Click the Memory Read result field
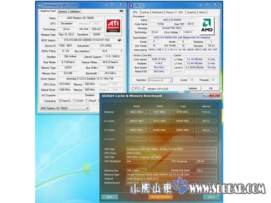Screen dimensions: 271x203 click(x=137, y=112)
